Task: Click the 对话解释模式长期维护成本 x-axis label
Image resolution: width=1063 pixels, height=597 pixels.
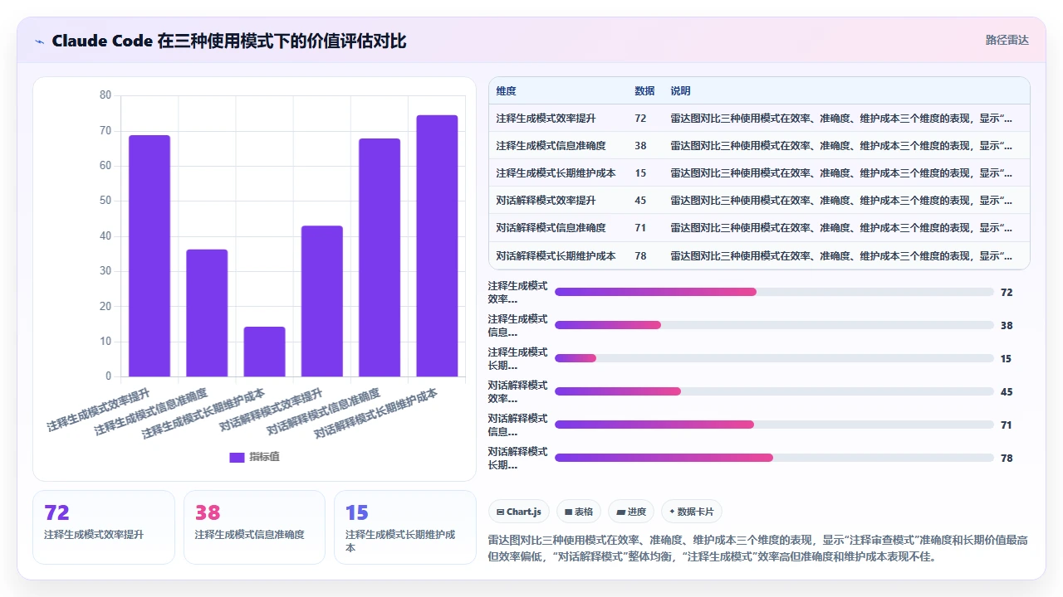Action: click(375, 413)
